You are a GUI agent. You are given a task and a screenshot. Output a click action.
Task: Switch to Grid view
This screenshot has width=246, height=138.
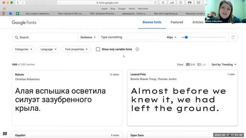point(191,64)
